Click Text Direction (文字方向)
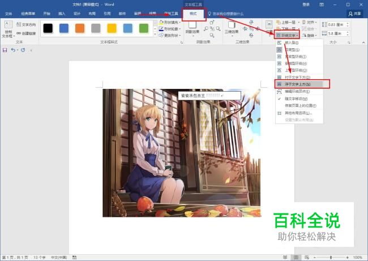 (26, 24)
